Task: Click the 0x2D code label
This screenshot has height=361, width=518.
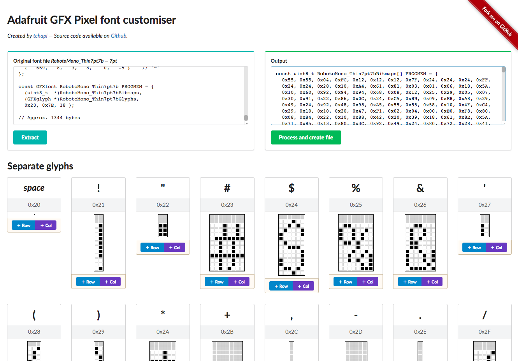Action: coord(356,332)
